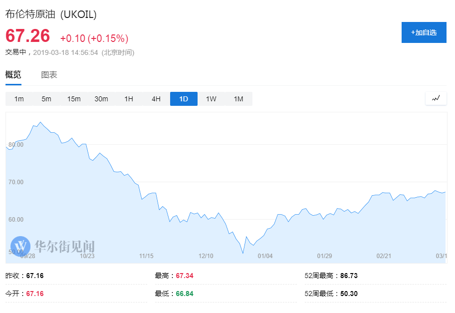Click the chart's lowest point near 12/10
The image size is (455, 313).
point(243,253)
